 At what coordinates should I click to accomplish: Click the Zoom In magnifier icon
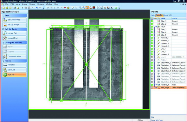pos(80,8)
